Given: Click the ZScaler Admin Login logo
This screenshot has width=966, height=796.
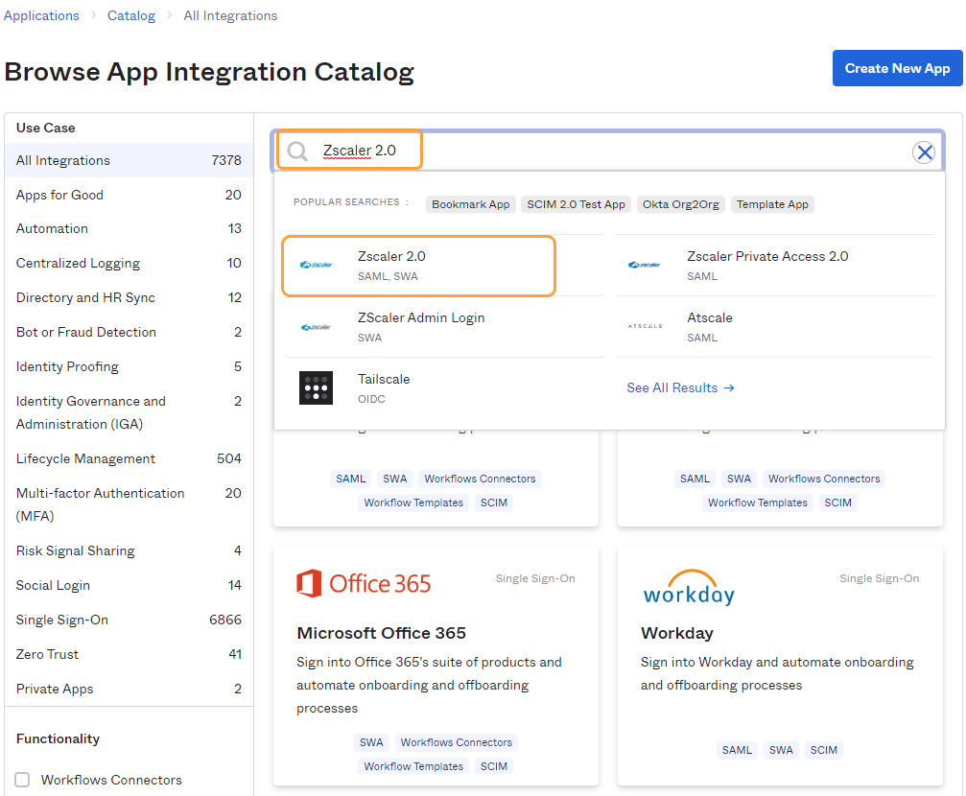Looking at the screenshot, I should (316, 327).
